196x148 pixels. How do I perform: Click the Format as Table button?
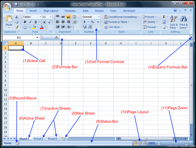(x=117, y=22)
